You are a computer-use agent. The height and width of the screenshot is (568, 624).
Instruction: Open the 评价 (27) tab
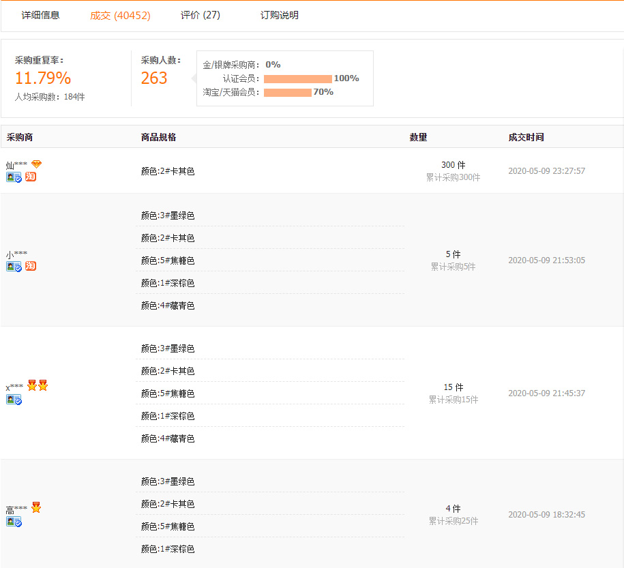click(199, 15)
